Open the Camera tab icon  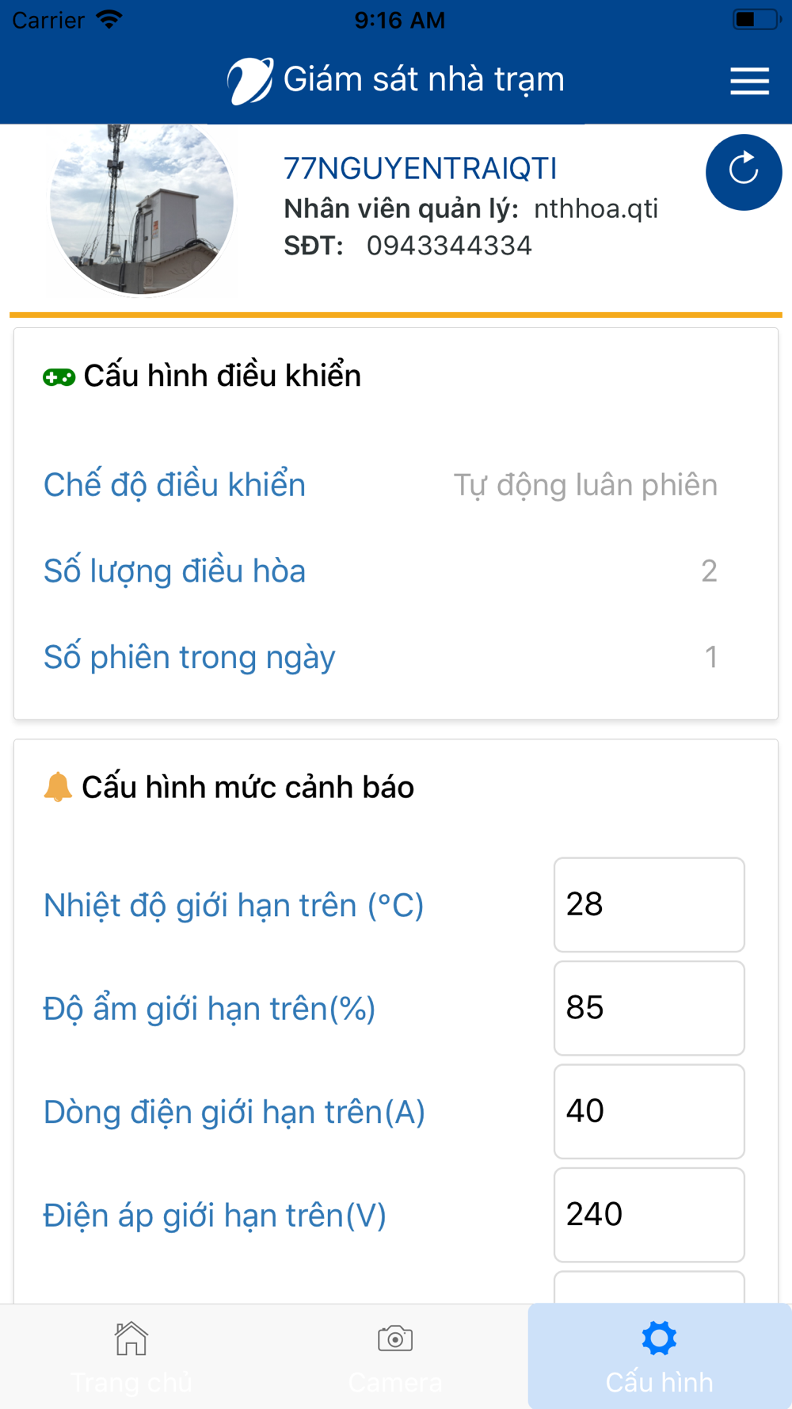pyautogui.click(x=395, y=1338)
